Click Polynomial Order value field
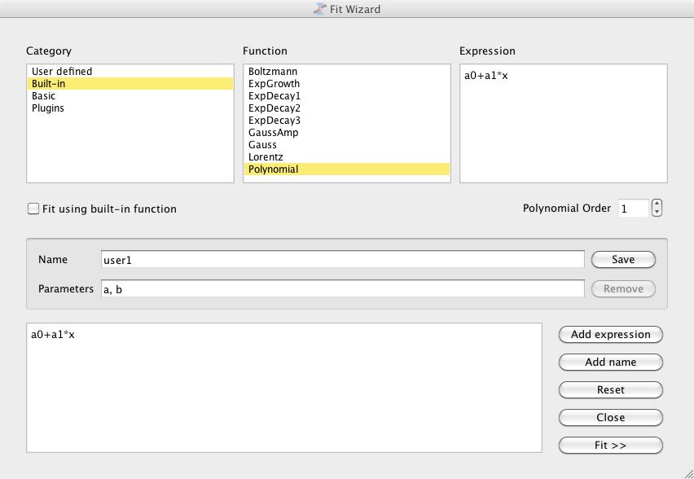694x479 pixels. coord(633,209)
